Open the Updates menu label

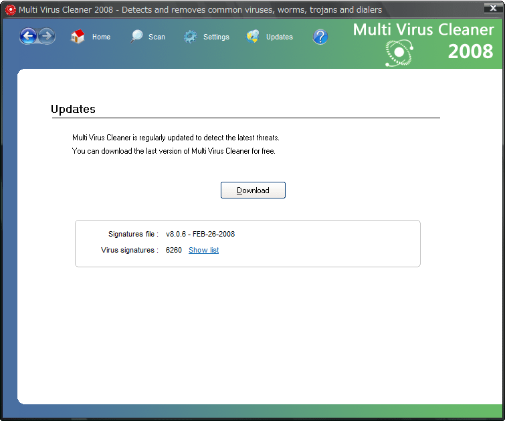[279, 37]
